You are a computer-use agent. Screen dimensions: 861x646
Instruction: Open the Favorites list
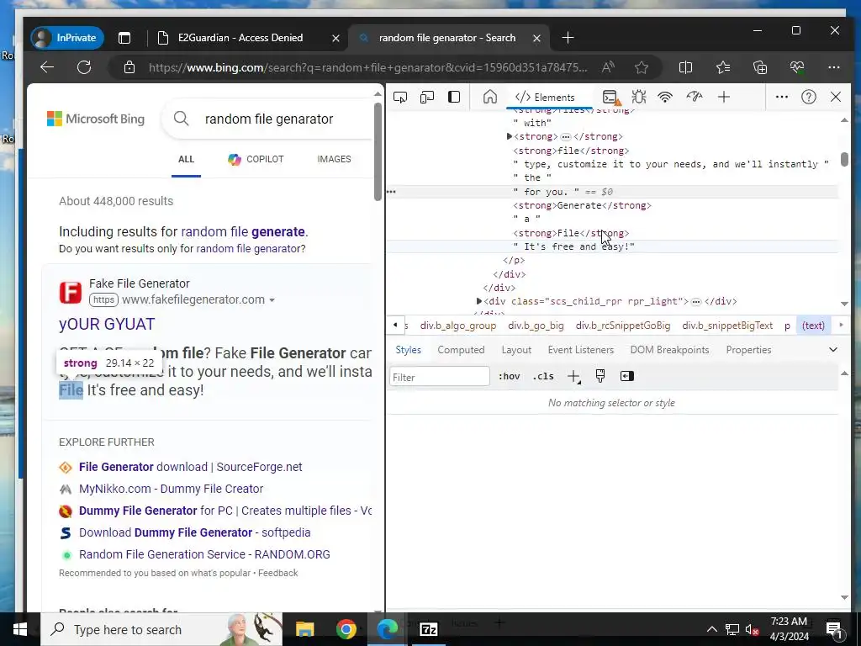723,67
